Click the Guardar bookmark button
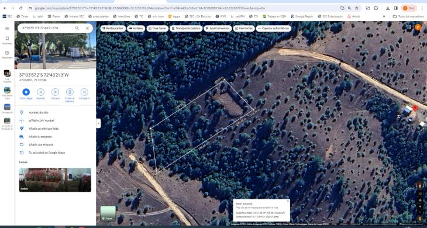The height and width of the screenshot is (228, 427). click(40, 94)
